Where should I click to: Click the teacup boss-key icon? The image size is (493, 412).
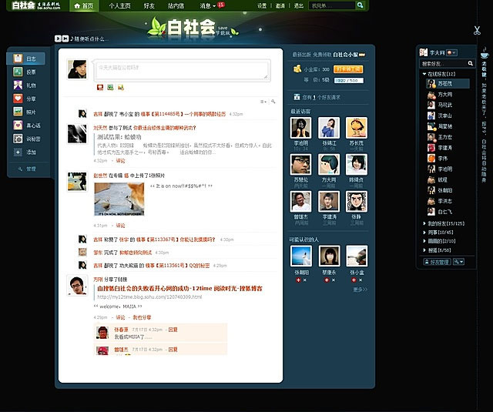tap(485, 53)
